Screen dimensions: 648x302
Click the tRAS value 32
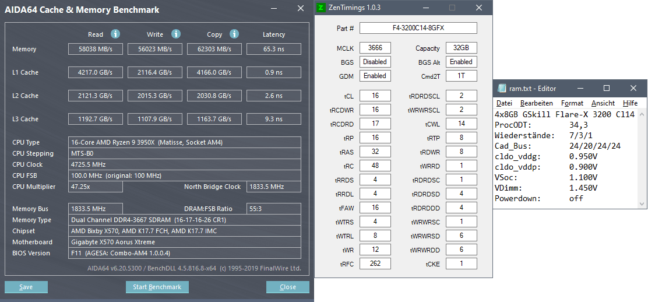point(375,152)
